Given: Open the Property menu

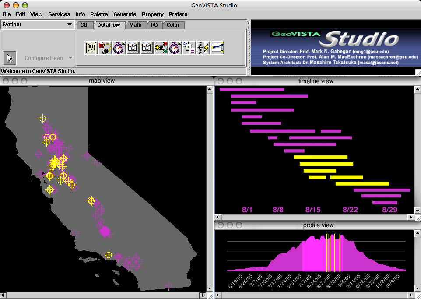Looking at the screenshot, I should (153, 14).
